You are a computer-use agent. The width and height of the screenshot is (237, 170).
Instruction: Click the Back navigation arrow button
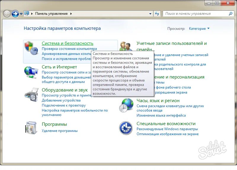tap(7, 14)
